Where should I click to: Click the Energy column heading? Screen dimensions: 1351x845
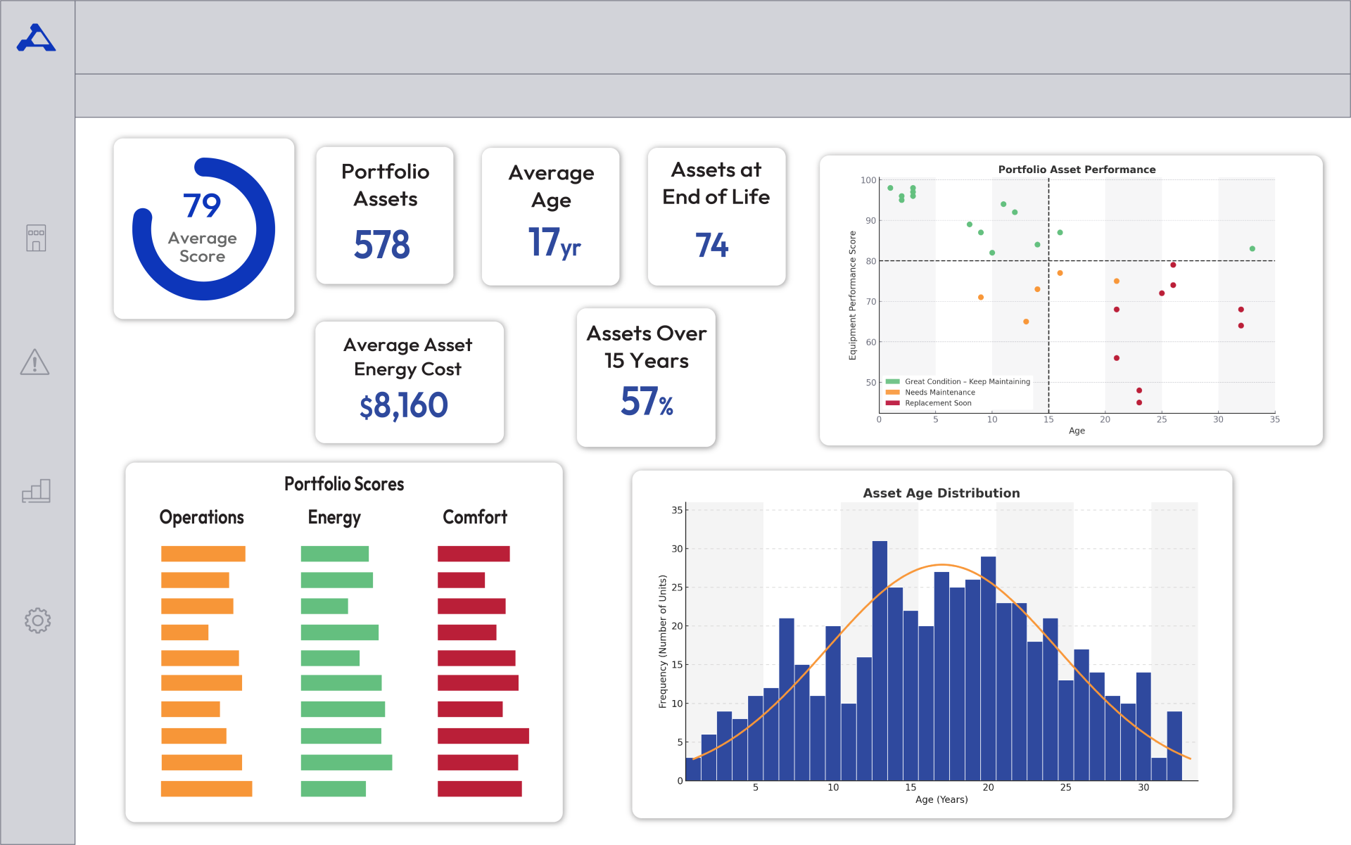(334, 517)
